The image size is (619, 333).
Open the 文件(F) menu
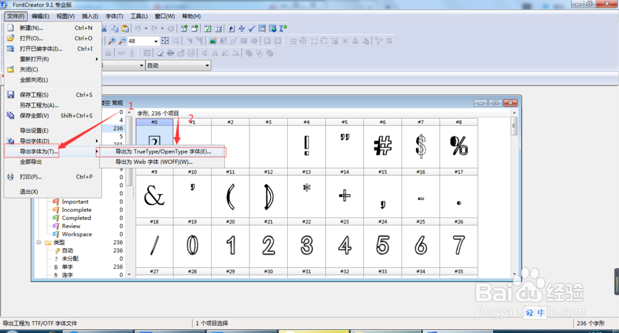(x=16, y=16)
